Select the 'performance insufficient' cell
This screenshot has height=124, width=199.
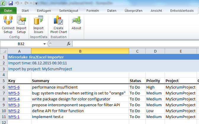[x=80, y=87]
